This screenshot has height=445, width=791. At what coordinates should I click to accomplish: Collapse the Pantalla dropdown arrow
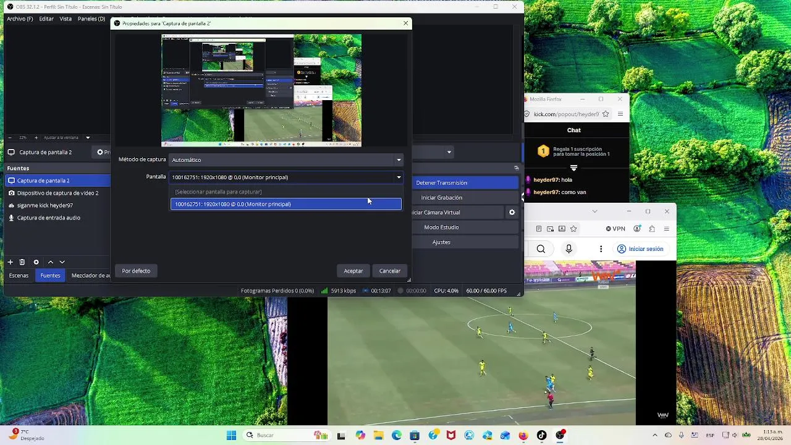399,177
